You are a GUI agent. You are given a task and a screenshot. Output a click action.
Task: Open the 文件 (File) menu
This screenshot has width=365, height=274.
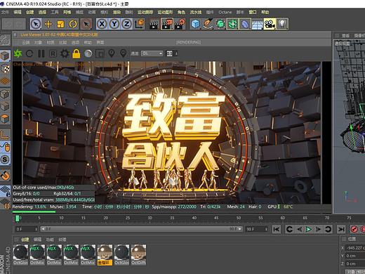coord(5,12)
